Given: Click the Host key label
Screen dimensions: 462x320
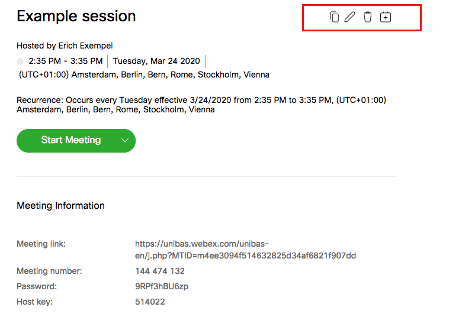Looking at the screenshot, I should coord(34,302).
